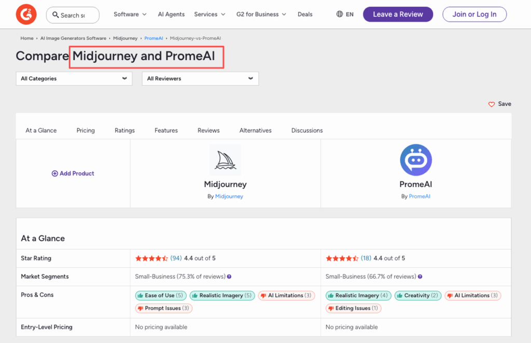The width and height of the screenshot is (531, 343).
Task: Select Prompt Issues (3) tag
Action: click(x=164, y=308)
